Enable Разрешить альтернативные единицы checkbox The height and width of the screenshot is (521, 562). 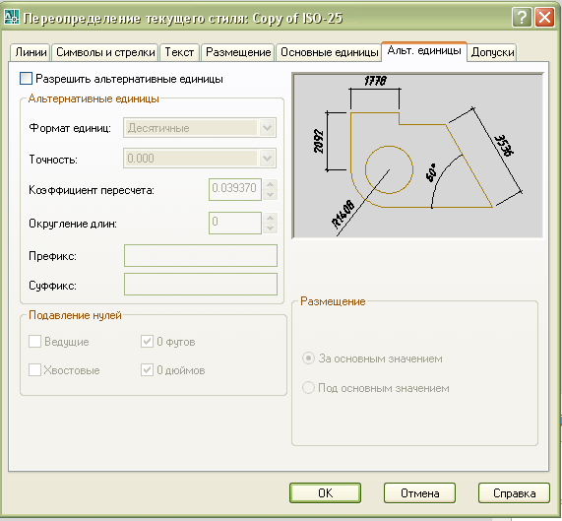(26, 79)
